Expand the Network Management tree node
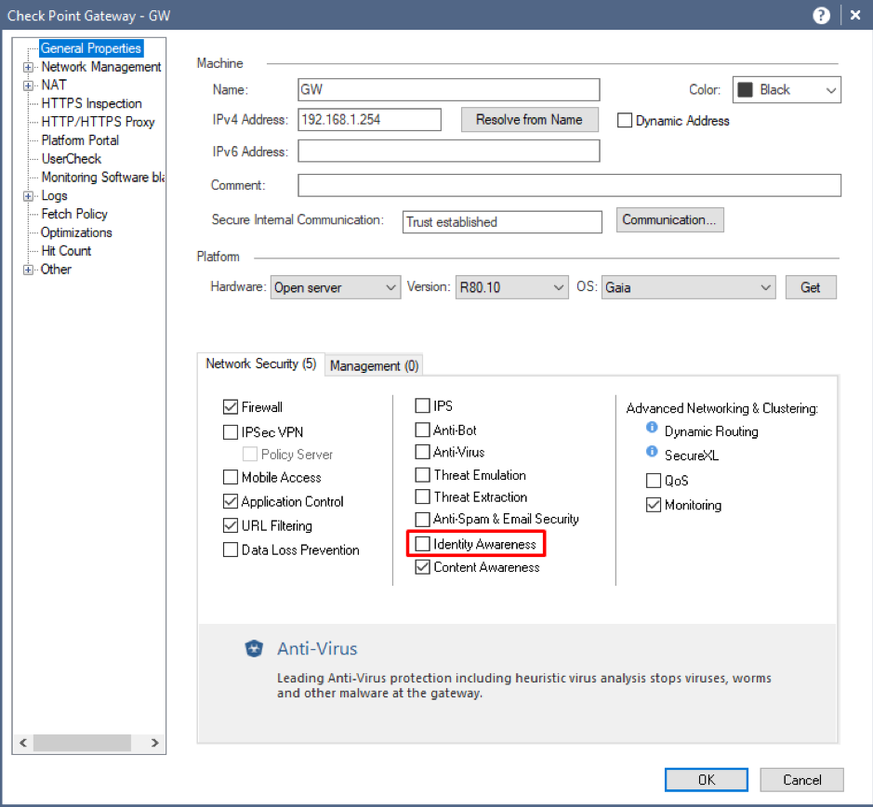The height and width of the screenshot is (807, 873). pyautogui.click(x=28, y=67)
